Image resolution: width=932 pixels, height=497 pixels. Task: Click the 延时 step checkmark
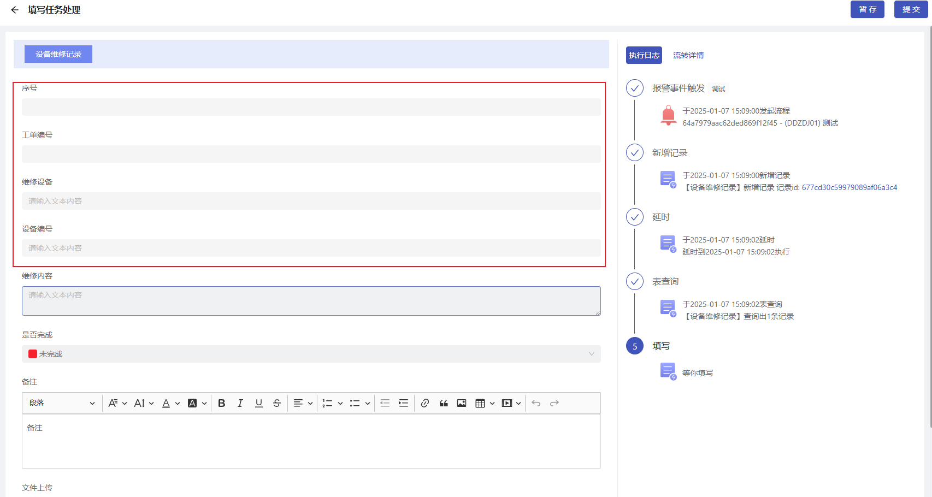[635, 217]
